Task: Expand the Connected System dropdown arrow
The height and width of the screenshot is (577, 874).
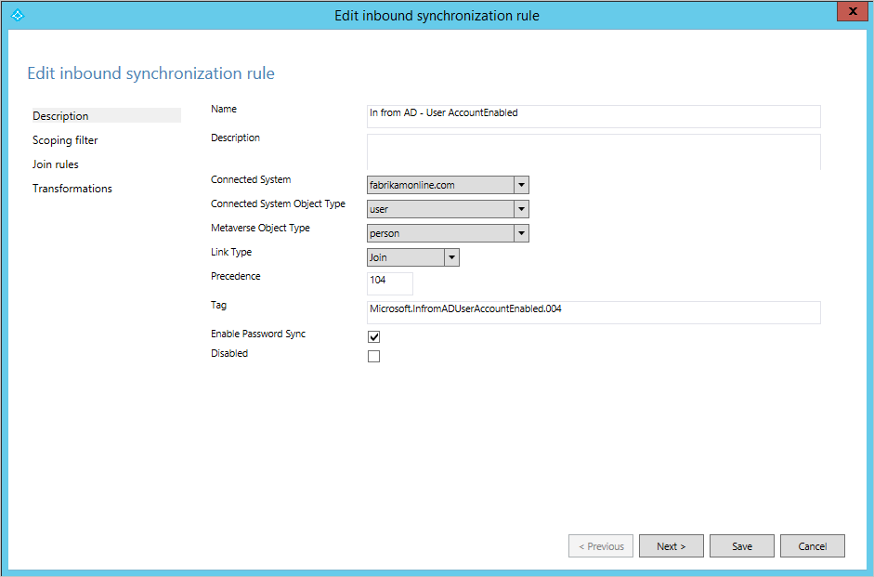Action: tap(521, 185)
